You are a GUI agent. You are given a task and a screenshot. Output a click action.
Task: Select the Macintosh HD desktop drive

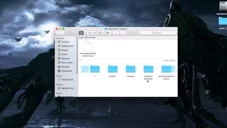coord(223,6)
